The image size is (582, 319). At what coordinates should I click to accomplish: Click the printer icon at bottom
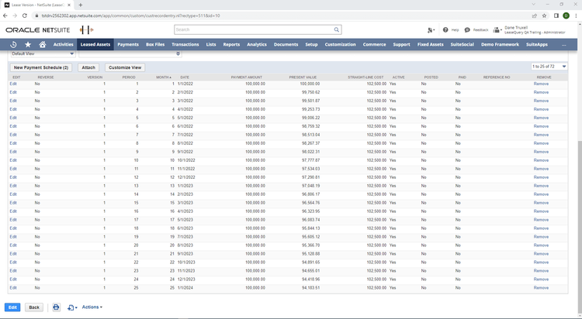[56, 307]
